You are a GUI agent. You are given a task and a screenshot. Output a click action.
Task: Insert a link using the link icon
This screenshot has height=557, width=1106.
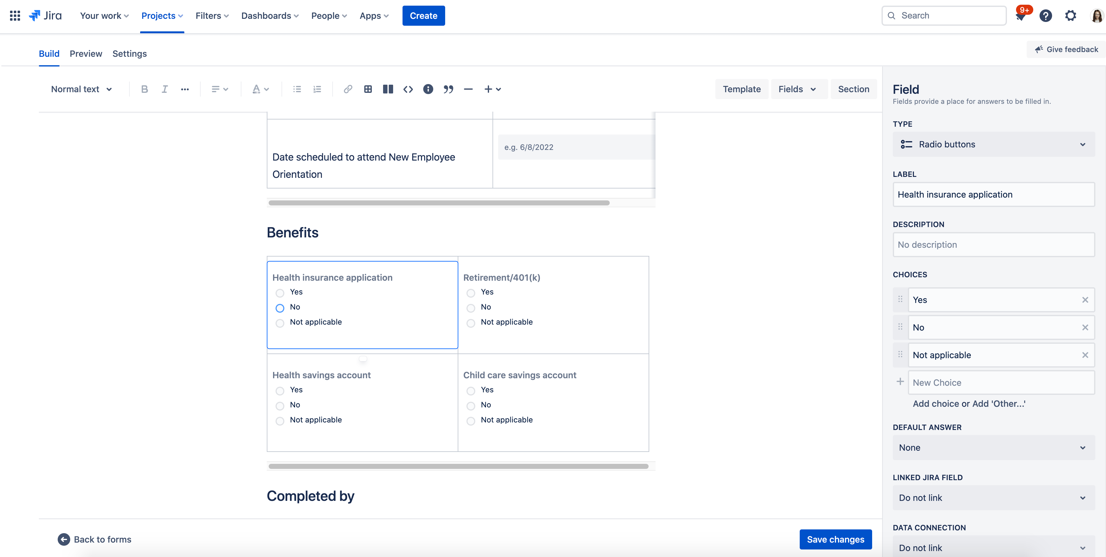tap(348, 89)
